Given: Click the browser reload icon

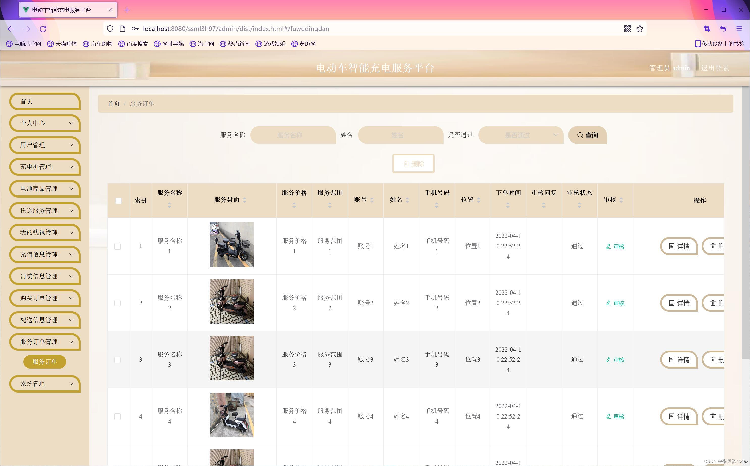Looking at the screenshot, I should (x=43, y=29).
